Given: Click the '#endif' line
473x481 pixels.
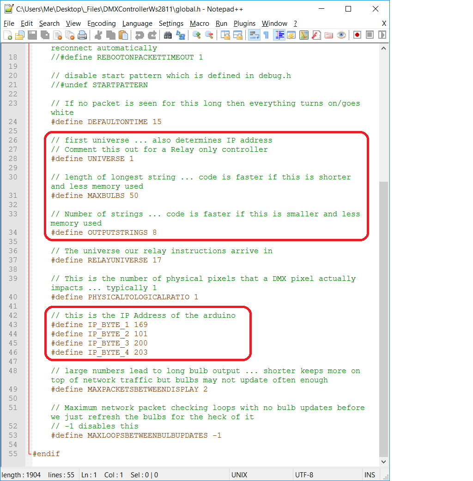Looking at the screenshot, I should point(46,454).
